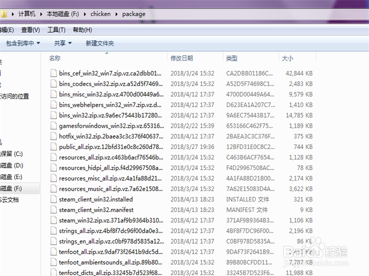The width and height of the screenshot is (369, 276).
Task: Click the steam_client_win32.manifest file icon
Action: click(54, 210)
